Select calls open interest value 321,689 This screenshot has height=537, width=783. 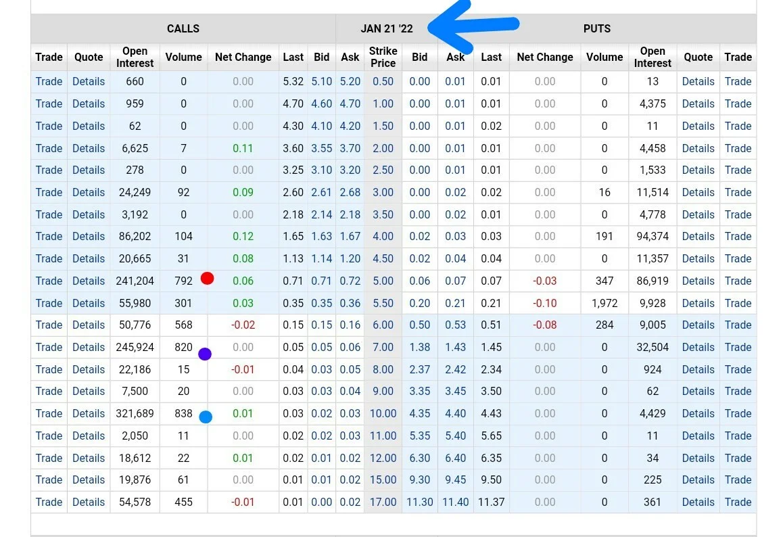coord(135,414)
